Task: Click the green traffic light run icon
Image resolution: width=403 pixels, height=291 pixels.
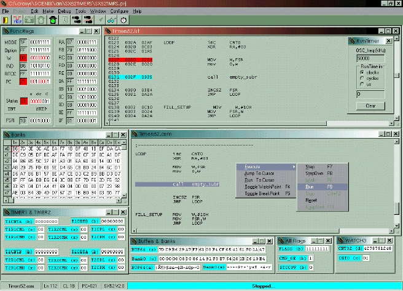Action: 53,20
